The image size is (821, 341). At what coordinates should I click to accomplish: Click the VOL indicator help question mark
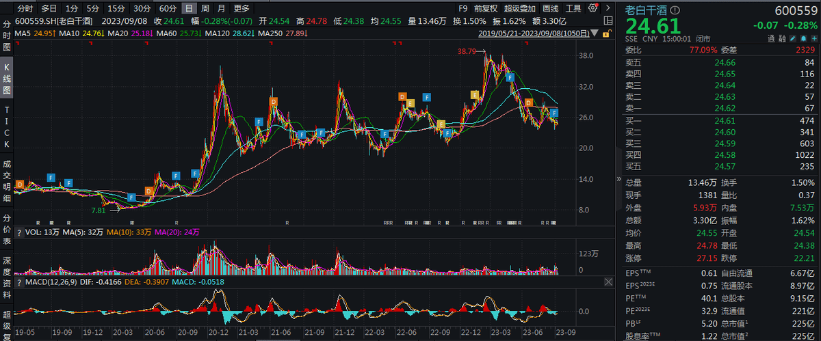tap(18, 232)
